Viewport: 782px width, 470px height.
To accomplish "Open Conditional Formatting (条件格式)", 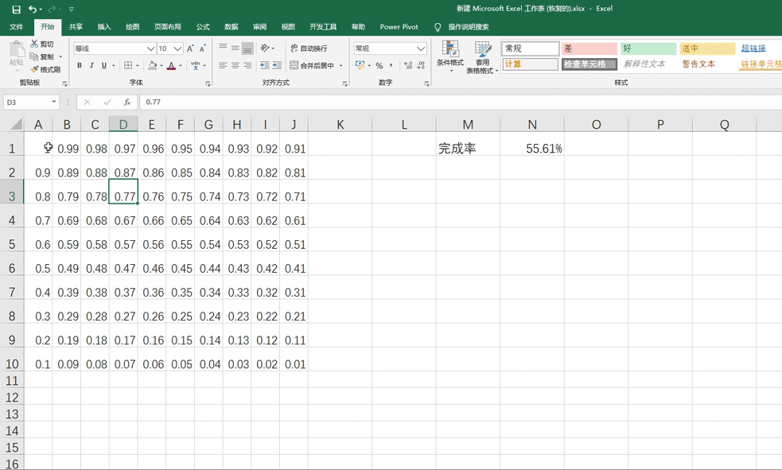I will [449, 56].
